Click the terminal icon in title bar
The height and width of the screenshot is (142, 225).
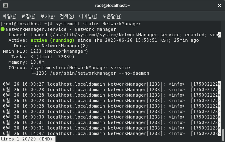[6, 5]
